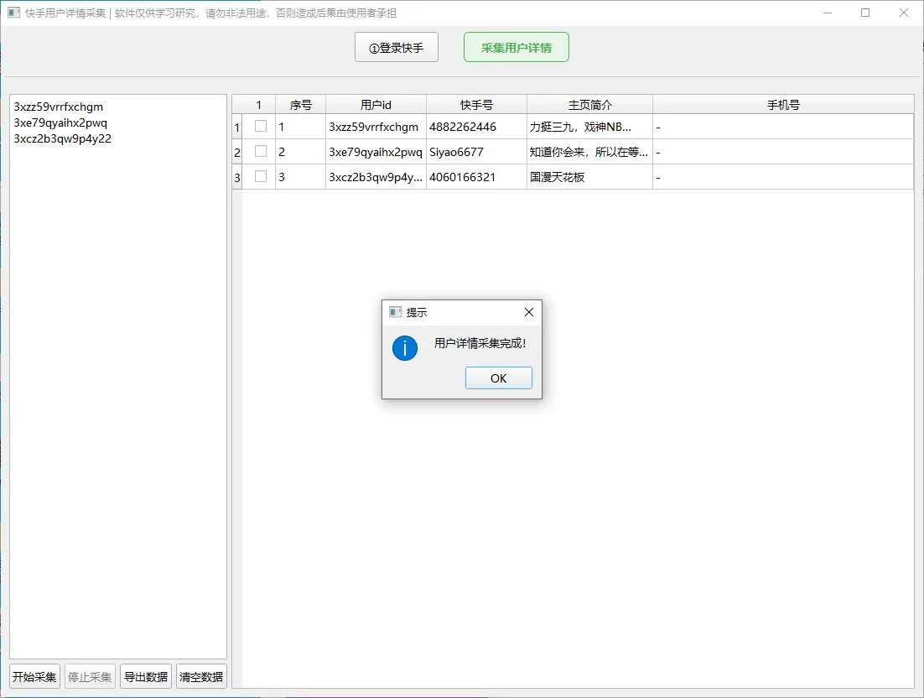
Task: Click the blue info icon in dialog
Action: 405,348
